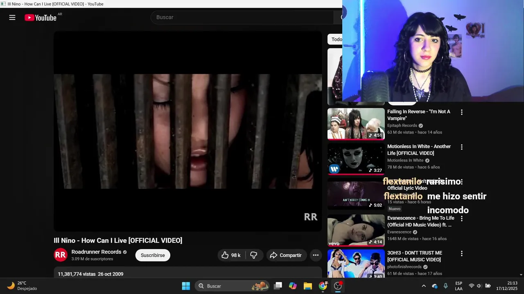Click the Roadrunner Records verified badge
Image resolution: width=524 pixels, height=294 pixels.
tap(125, 252)
